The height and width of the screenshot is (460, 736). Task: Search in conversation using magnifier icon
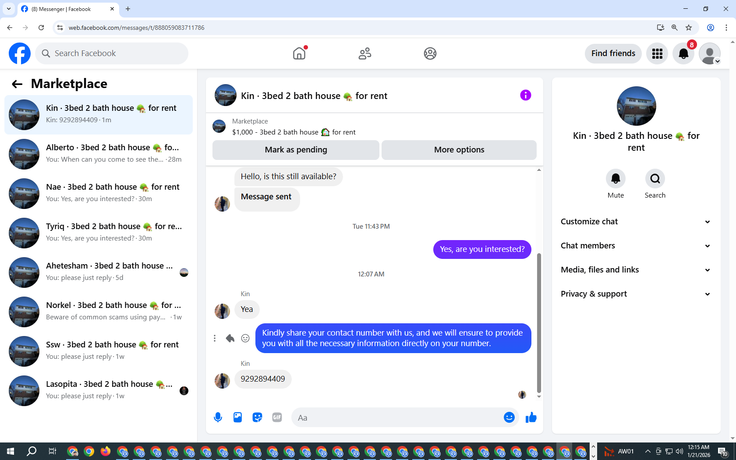[655, 179]
